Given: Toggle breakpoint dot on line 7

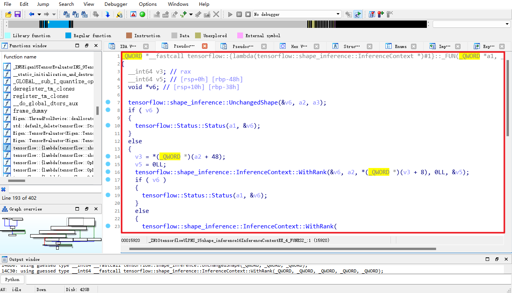Looking at the screenshot, I should pos(108,103).
